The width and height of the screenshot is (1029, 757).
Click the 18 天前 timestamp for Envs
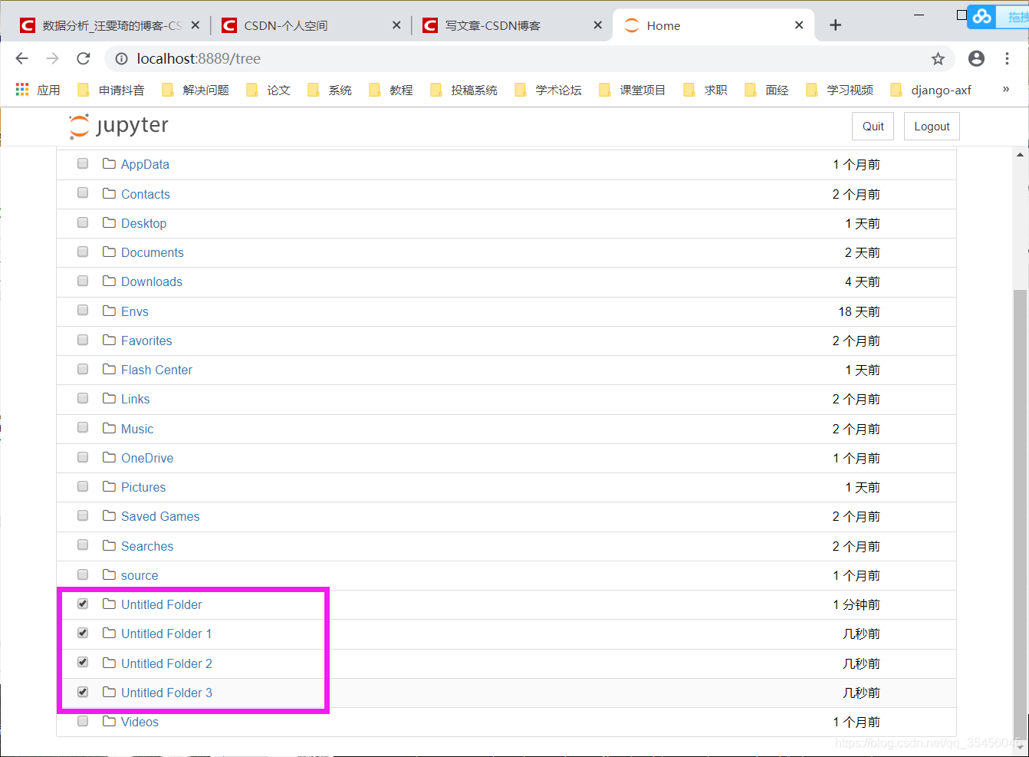pyautogui.click(x=859, y=311)
